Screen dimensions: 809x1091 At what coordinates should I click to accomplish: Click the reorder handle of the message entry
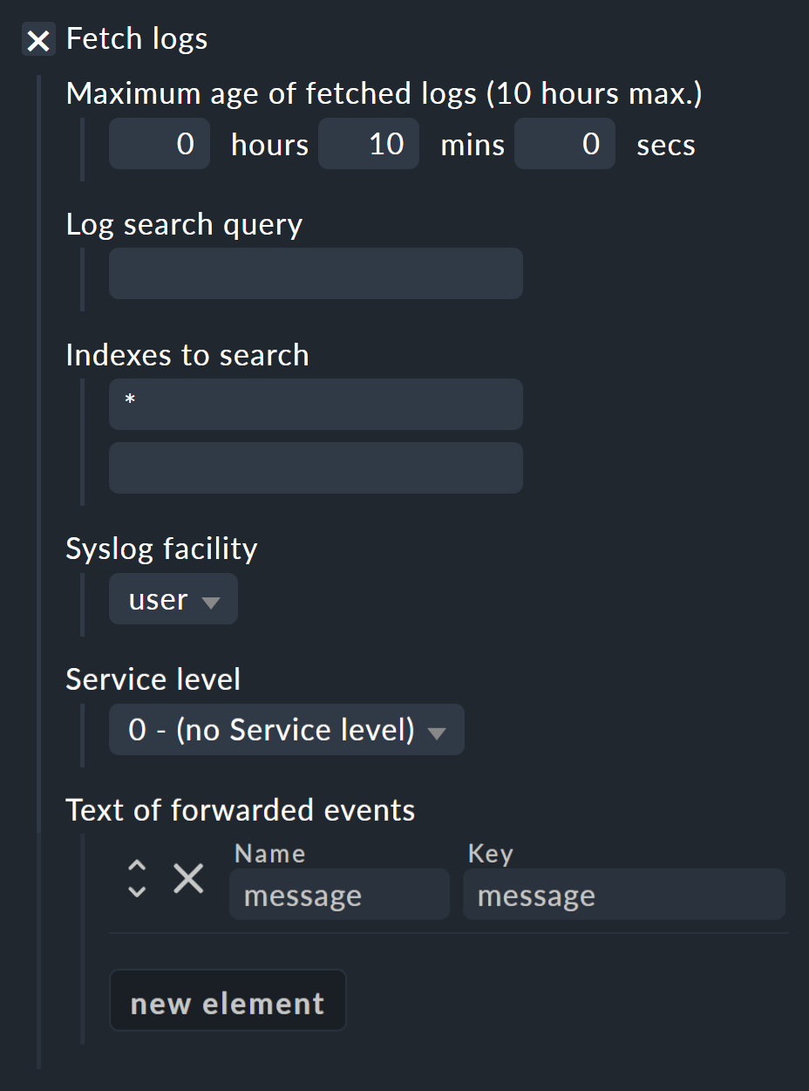coord(136,879)
